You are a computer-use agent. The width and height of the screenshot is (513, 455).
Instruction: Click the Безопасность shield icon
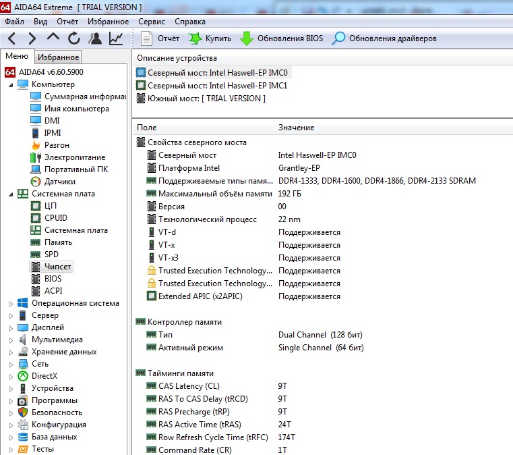(22, 412)
